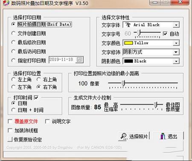Viewport: 192px width, 161px height.
Task: Click the TrueType font icon beside Arial Black
Action: [x=128, y=25]
